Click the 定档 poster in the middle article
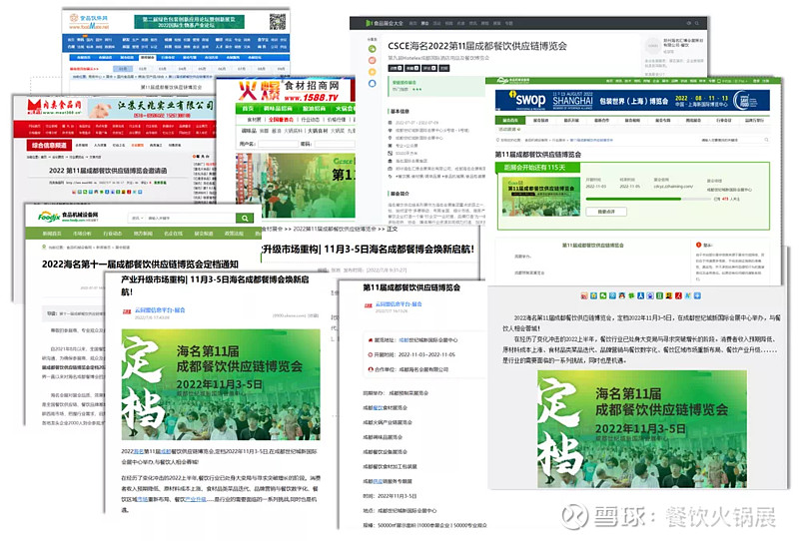Viewport: 799px width, 541px height. click(x=221, y=384)
